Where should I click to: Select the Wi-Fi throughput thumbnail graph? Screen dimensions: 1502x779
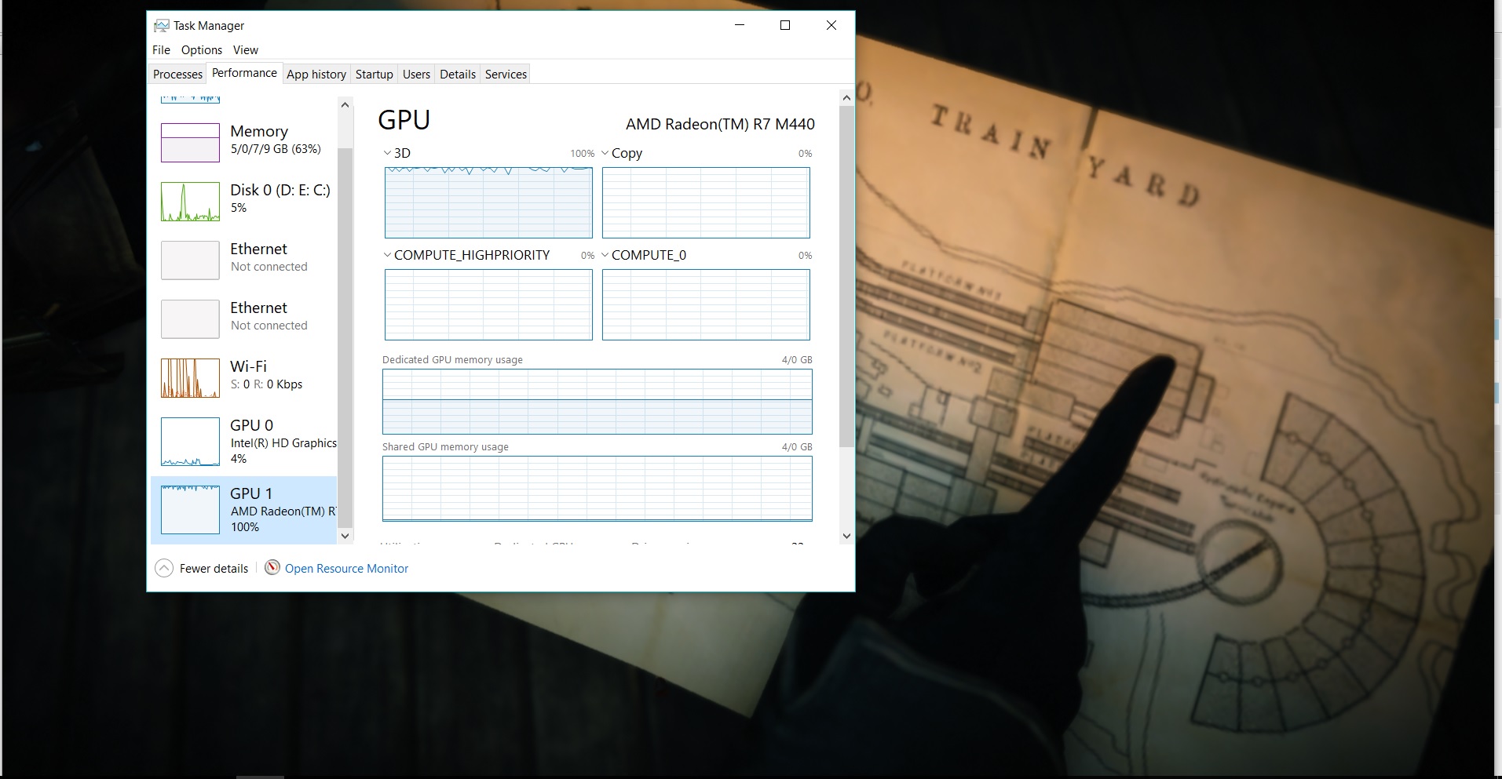[x=190, y=378]
